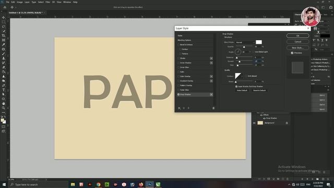
Task: Click the New Style button
Action: point(297,48)
